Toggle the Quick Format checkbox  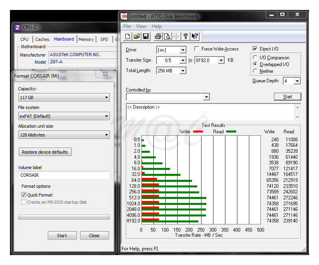coord(24,195)
